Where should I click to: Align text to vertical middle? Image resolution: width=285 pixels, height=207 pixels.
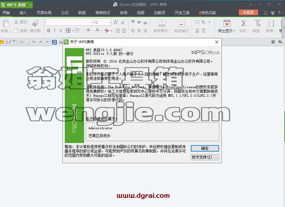coord(139,22)
